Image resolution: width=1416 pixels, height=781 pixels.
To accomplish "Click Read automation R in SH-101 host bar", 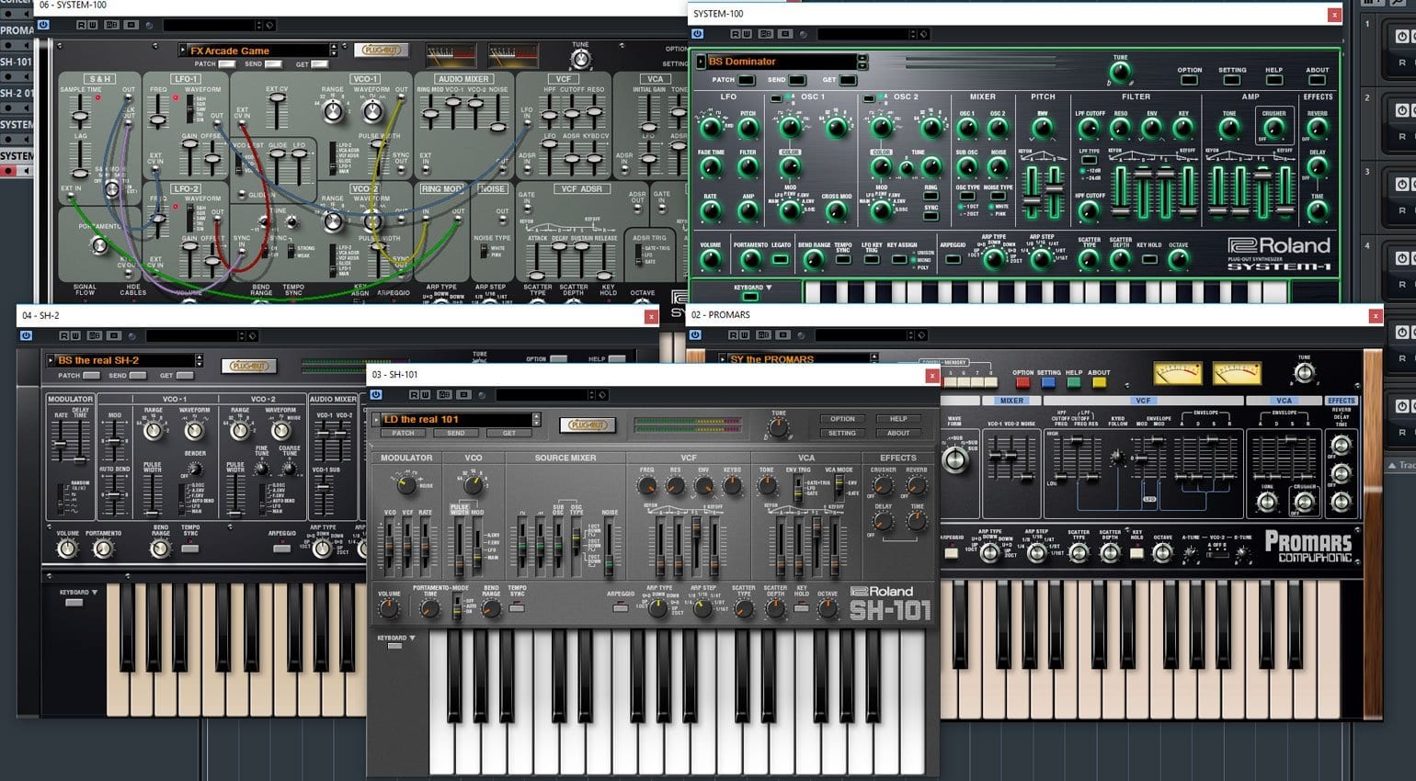I will (x=415, y=395).
